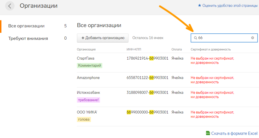
Task: Click certificate warning in Amazonphone row
Action: click(212, 80)
